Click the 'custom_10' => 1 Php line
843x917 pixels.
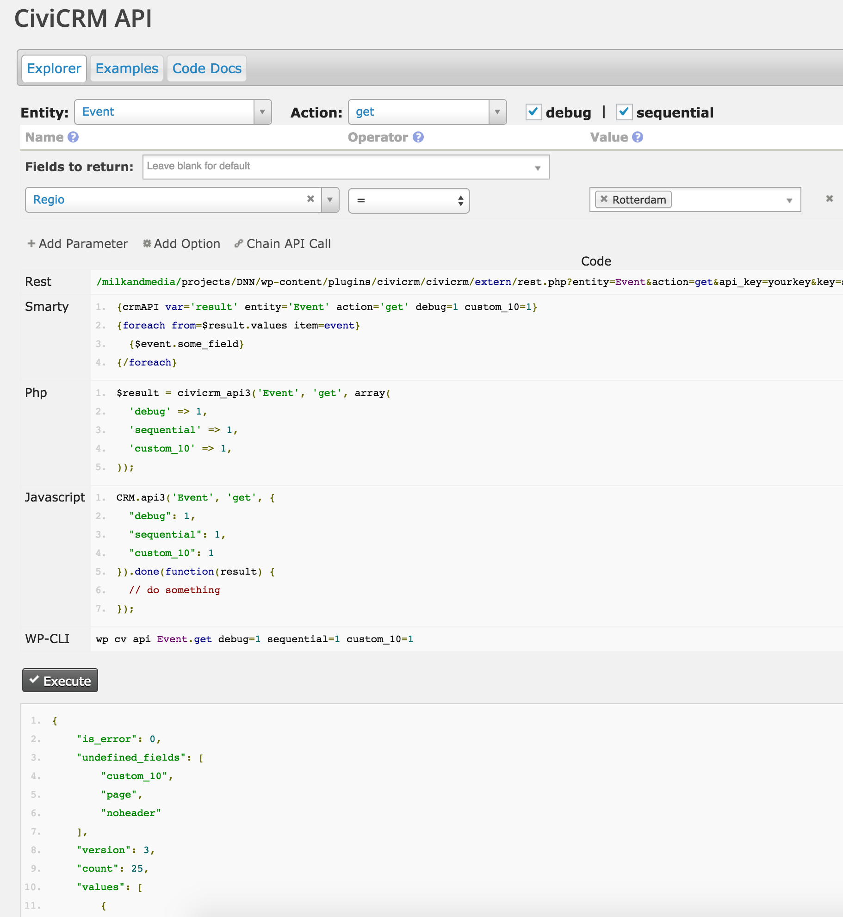point(180,449)
